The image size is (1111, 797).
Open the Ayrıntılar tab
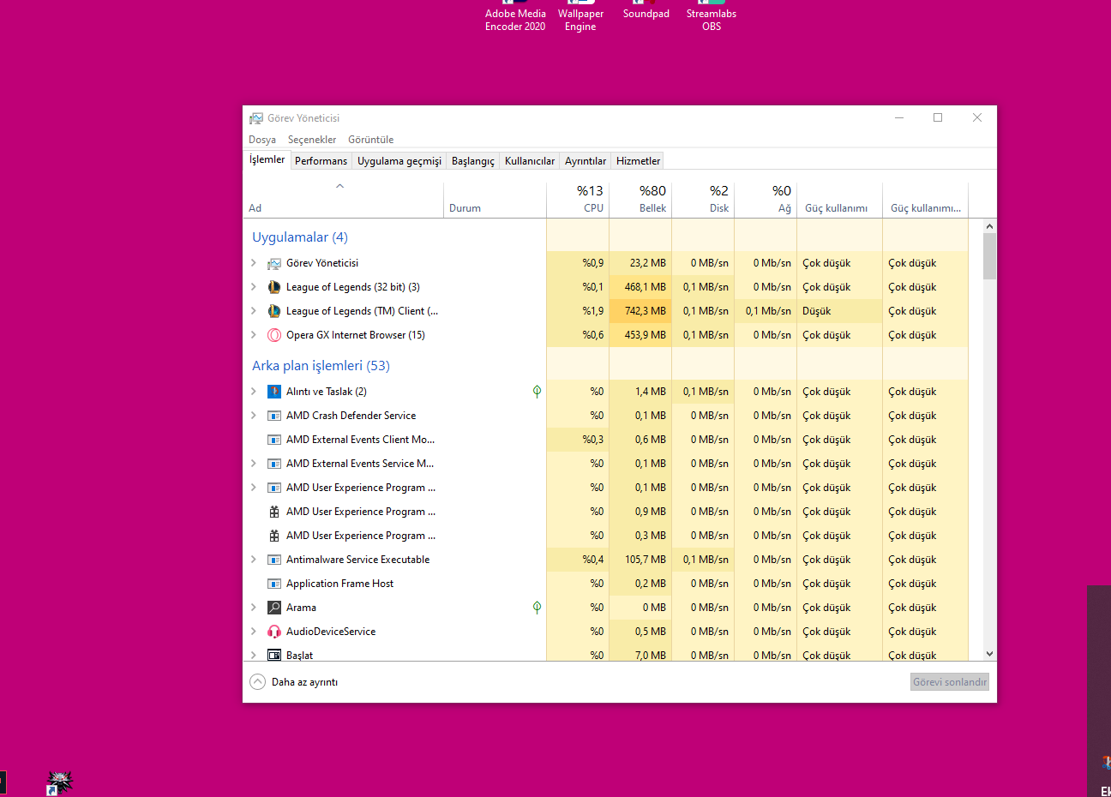point(586,161)
